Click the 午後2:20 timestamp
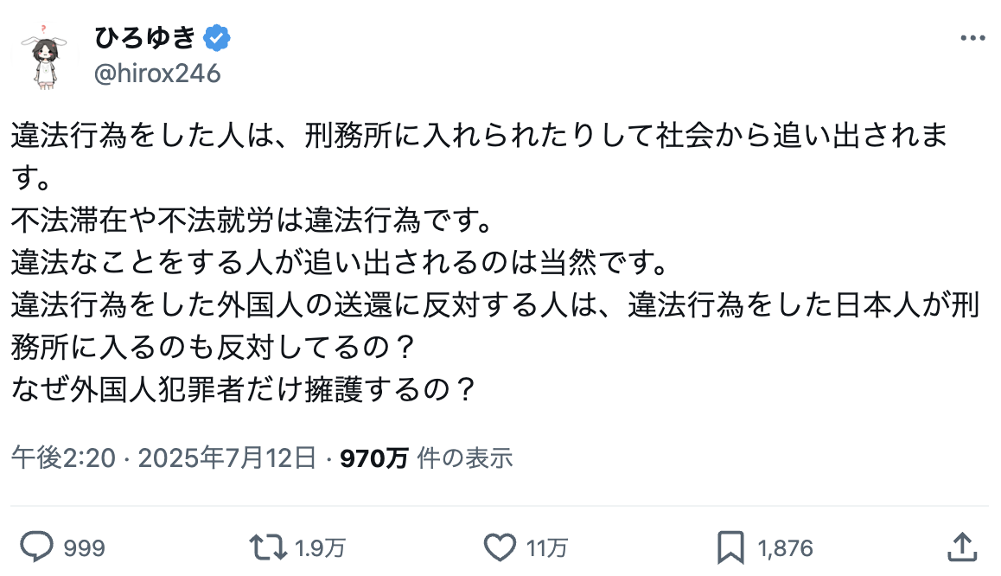The height and width of the screenshot is (576, 1001). tap(63, 458)
